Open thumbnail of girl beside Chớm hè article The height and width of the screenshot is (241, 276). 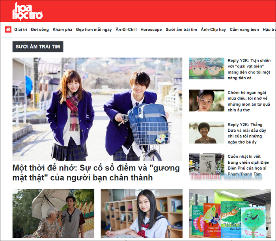[207, 101]
